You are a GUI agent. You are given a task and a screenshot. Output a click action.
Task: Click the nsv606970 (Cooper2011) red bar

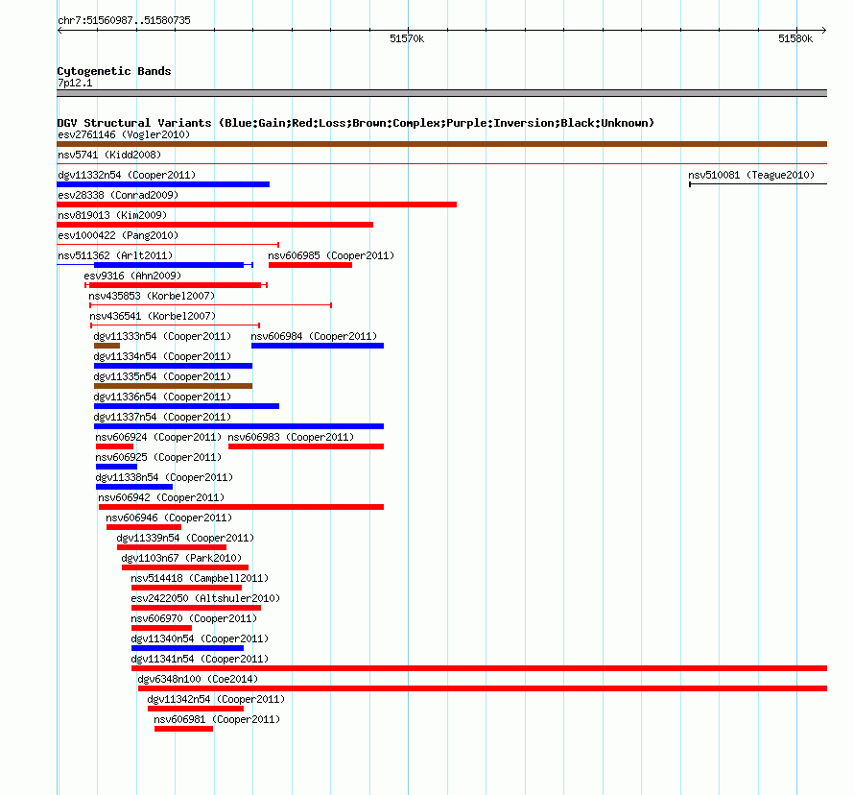point(162,628)
